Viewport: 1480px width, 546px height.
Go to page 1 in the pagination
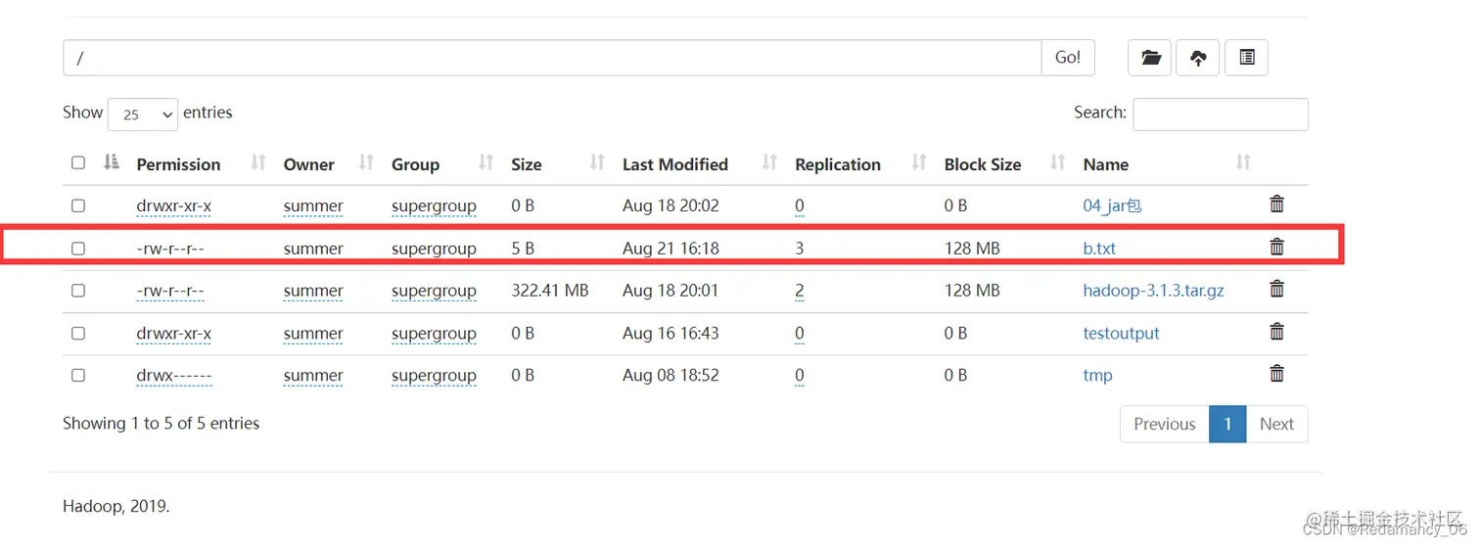coord(1227,424)
